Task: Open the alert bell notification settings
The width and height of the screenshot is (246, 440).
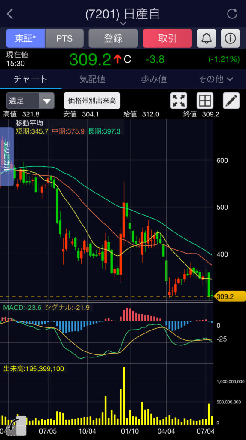Action: 207,38
